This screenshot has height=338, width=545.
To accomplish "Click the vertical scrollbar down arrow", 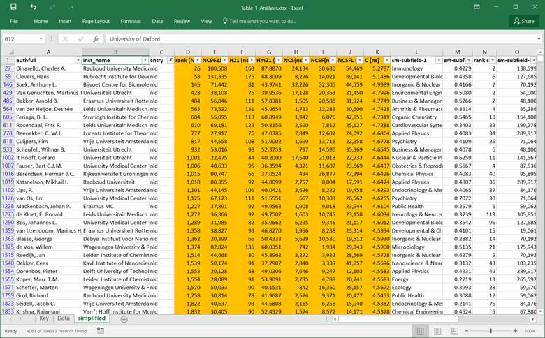I will pos(540,311).
